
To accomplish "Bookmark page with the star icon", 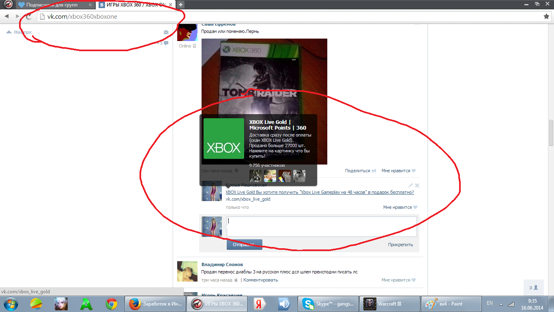I will (x=546, y=16).
